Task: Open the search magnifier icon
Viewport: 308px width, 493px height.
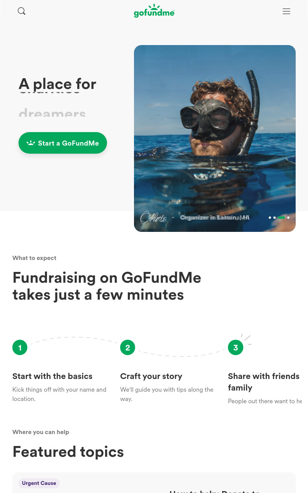Action: pyautogui.click(x=22, y=11)
